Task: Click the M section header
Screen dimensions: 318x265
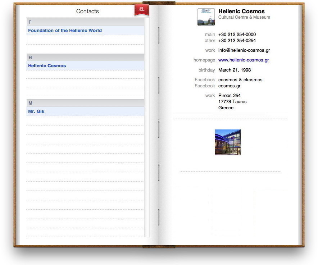Action: click(x=85, y=103)
